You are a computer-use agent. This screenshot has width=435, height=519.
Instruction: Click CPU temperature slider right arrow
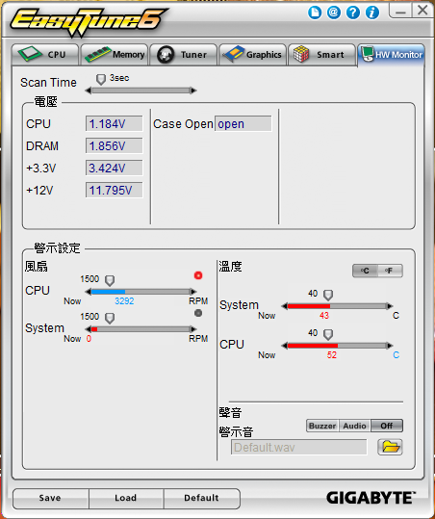(x=390, y=346)
